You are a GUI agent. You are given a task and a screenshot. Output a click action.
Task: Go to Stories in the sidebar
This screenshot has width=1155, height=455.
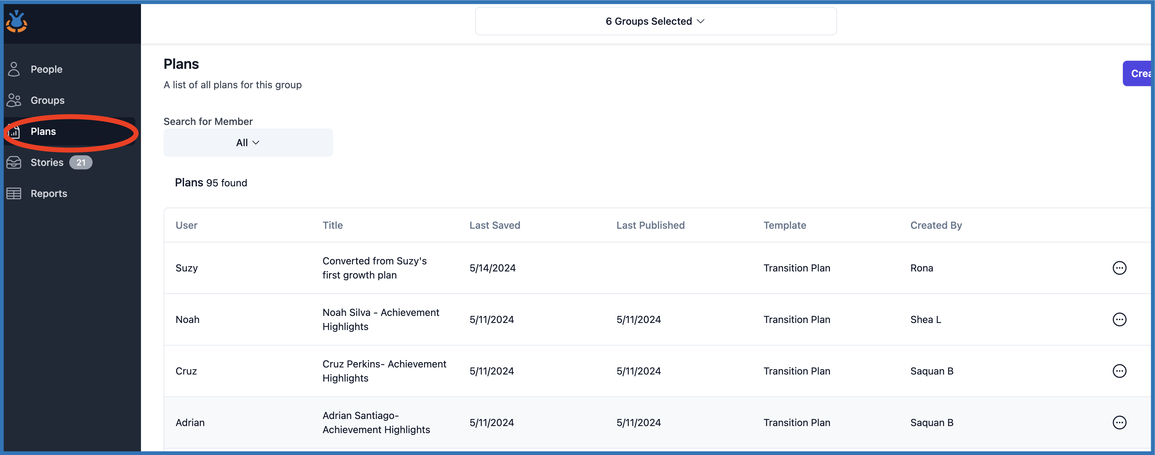pyautogui.click(x=47, y=163)
